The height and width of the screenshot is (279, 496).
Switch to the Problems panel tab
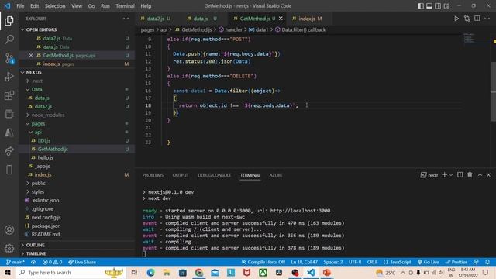[153, 175]
